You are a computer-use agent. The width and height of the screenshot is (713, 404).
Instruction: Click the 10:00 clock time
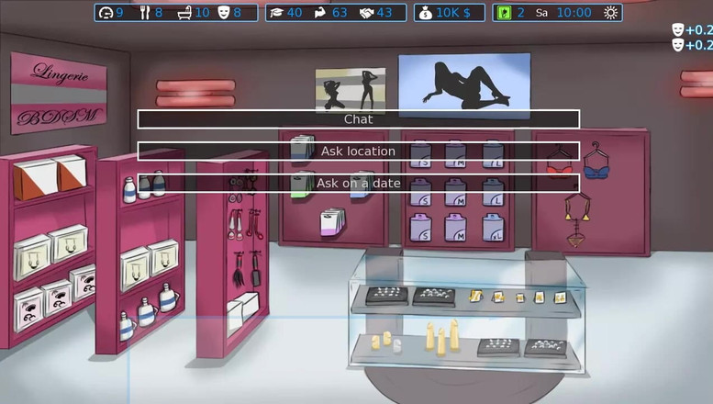pyautogui.click(x=574, y=13)
